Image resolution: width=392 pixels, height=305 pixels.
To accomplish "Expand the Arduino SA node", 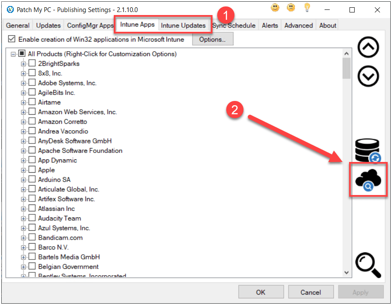I will 23,180.
